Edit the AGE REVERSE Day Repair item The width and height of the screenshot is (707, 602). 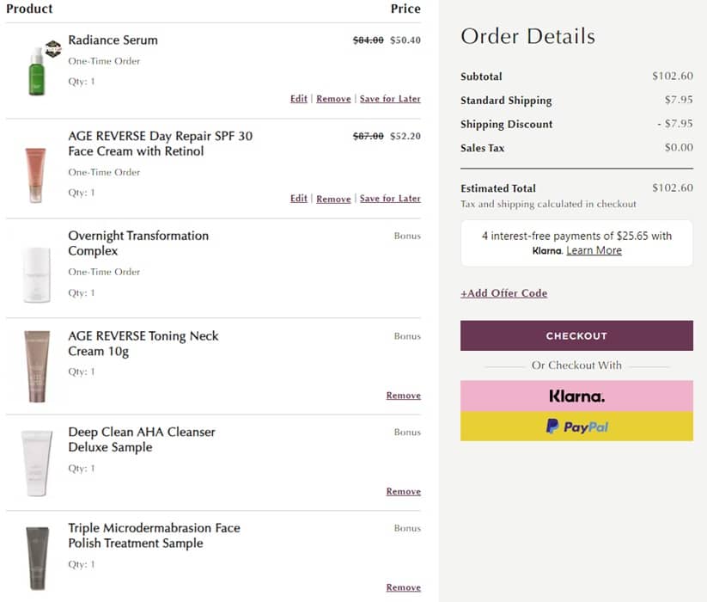coord(299,199)
